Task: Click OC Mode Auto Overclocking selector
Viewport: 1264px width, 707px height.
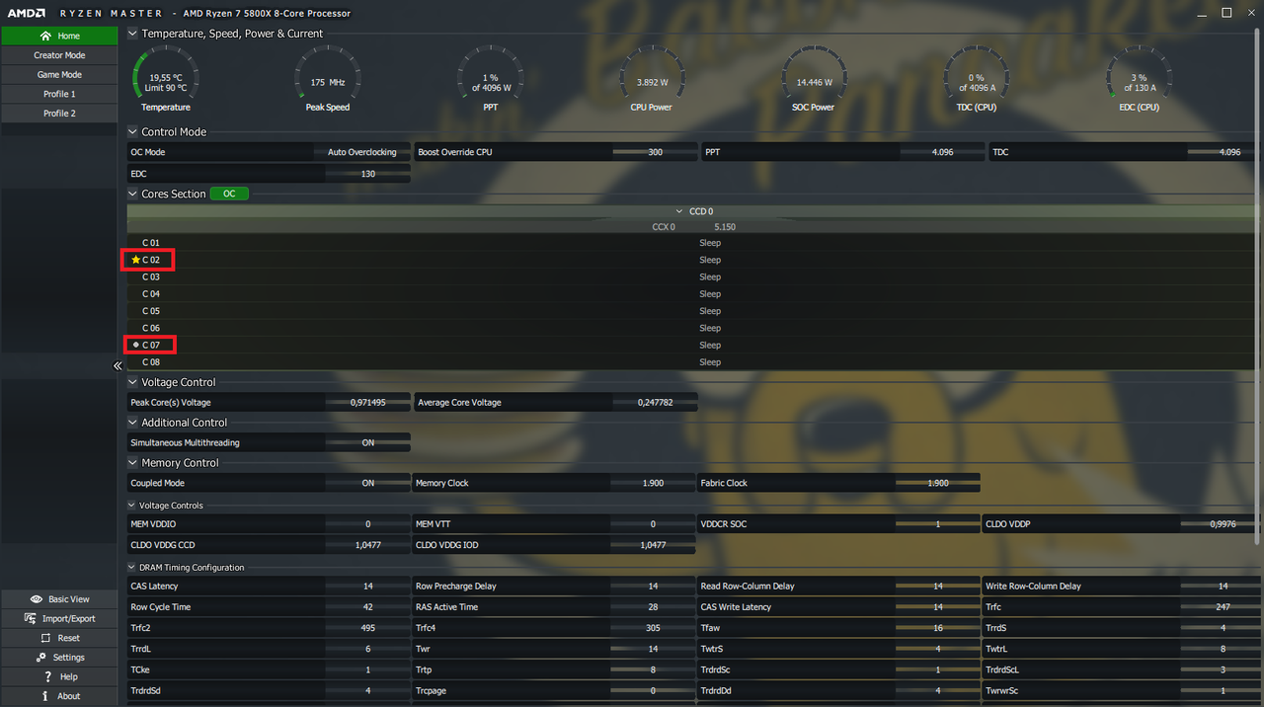Action: click(361, 152)
